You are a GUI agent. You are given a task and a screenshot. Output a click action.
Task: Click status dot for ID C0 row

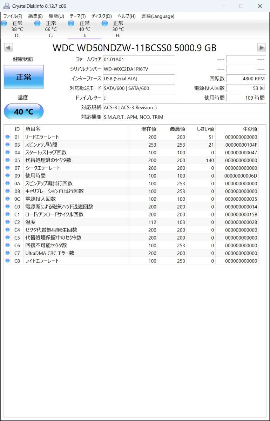[8, 207]
